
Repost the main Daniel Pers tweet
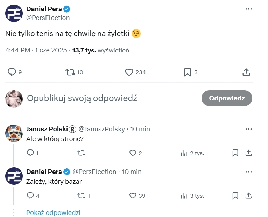tap(70, 72)
